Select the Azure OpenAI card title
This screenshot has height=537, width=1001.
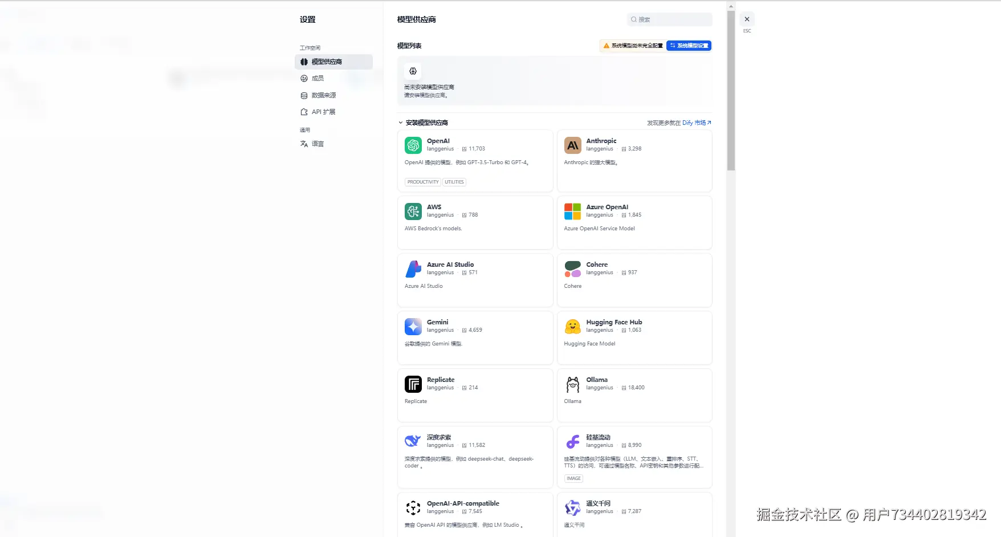click(x=607, y=208)
